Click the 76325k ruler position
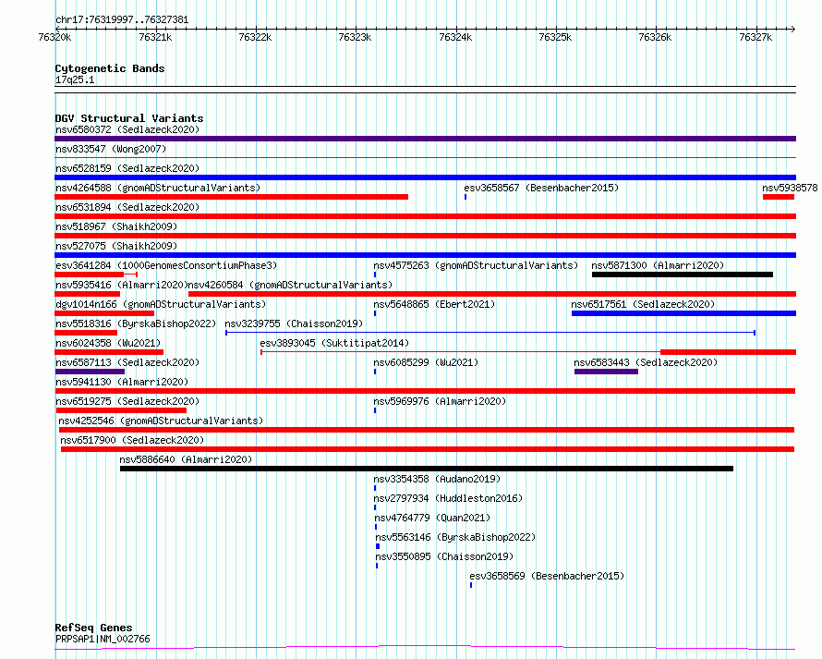Screen dimensions: 822x659 555,37
